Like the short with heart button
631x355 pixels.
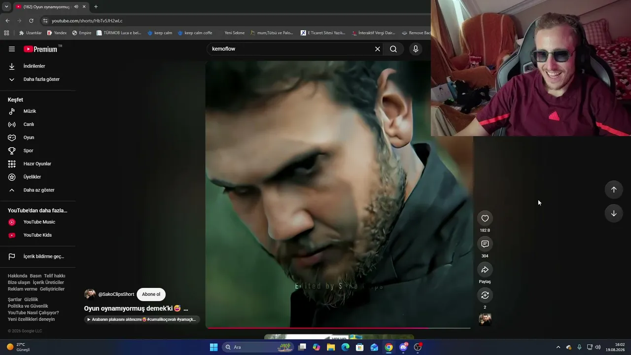[x=485, y=218]
